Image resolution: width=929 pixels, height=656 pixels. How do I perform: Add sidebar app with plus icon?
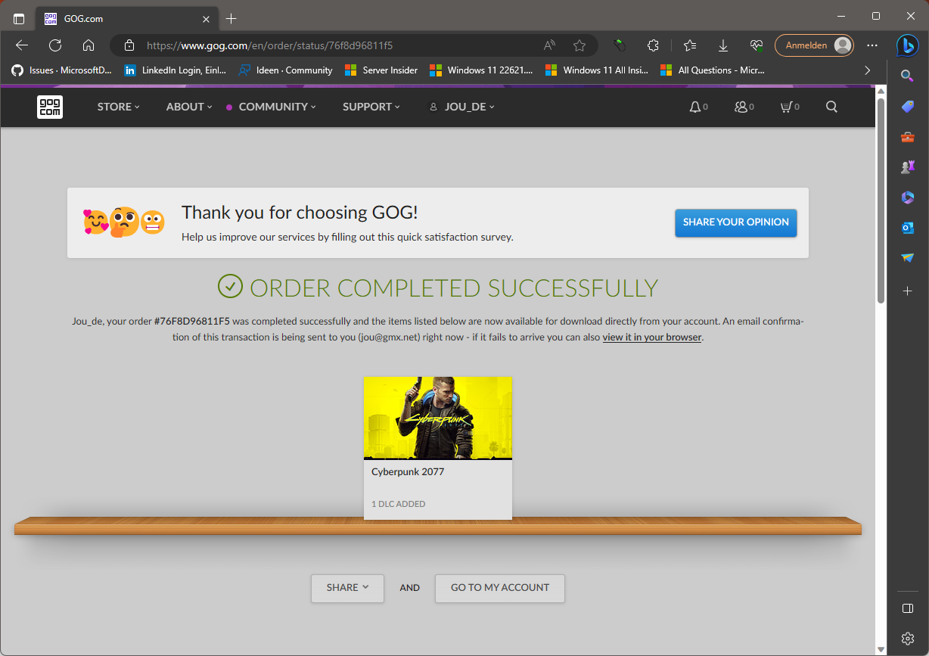coord(908,291)
